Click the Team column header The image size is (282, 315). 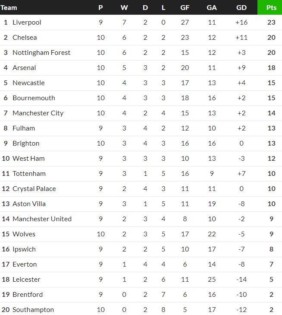(9, 7)
